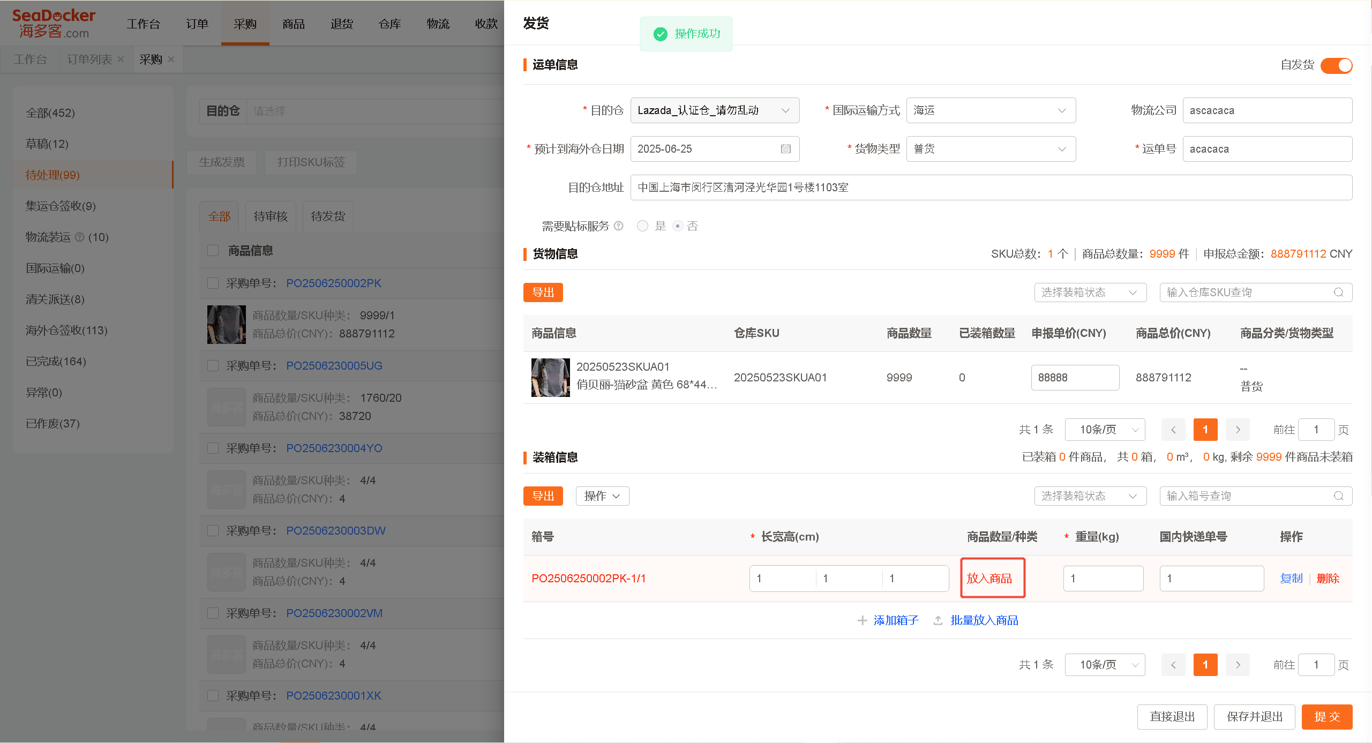1372x743 pixels.
Task: Select 是 for 需要贴标服务
Action: pyautogui.click(x=642, y=226)
